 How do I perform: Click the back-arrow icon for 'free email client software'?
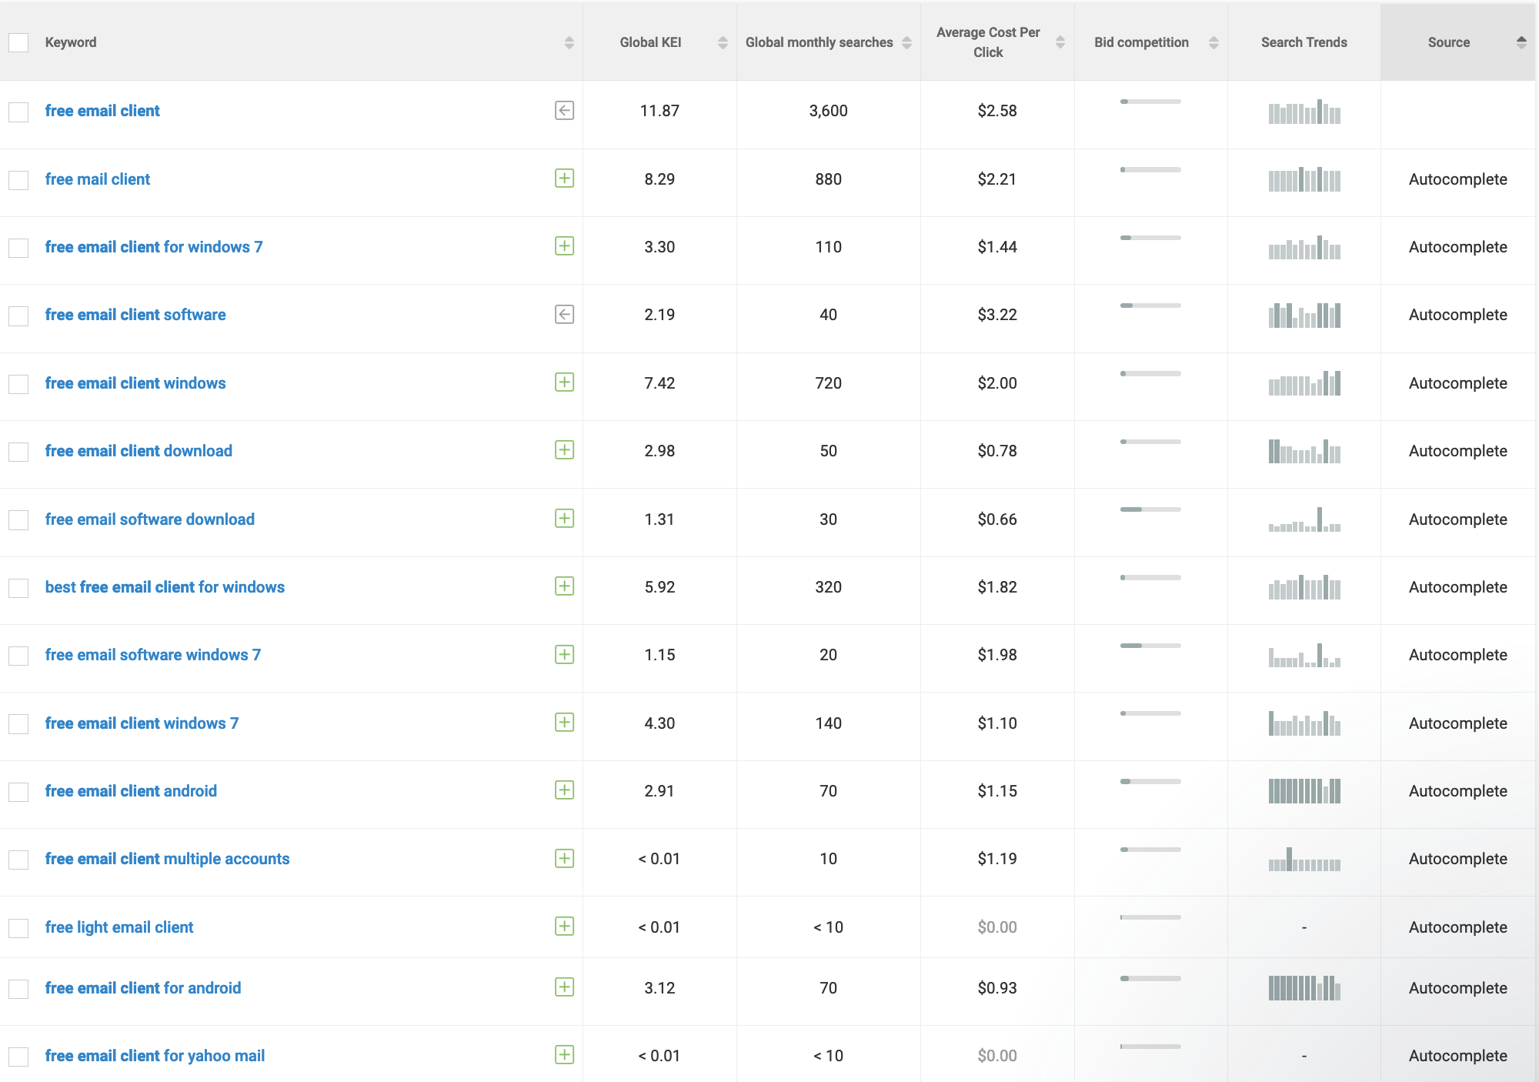(x=566, y=314)
